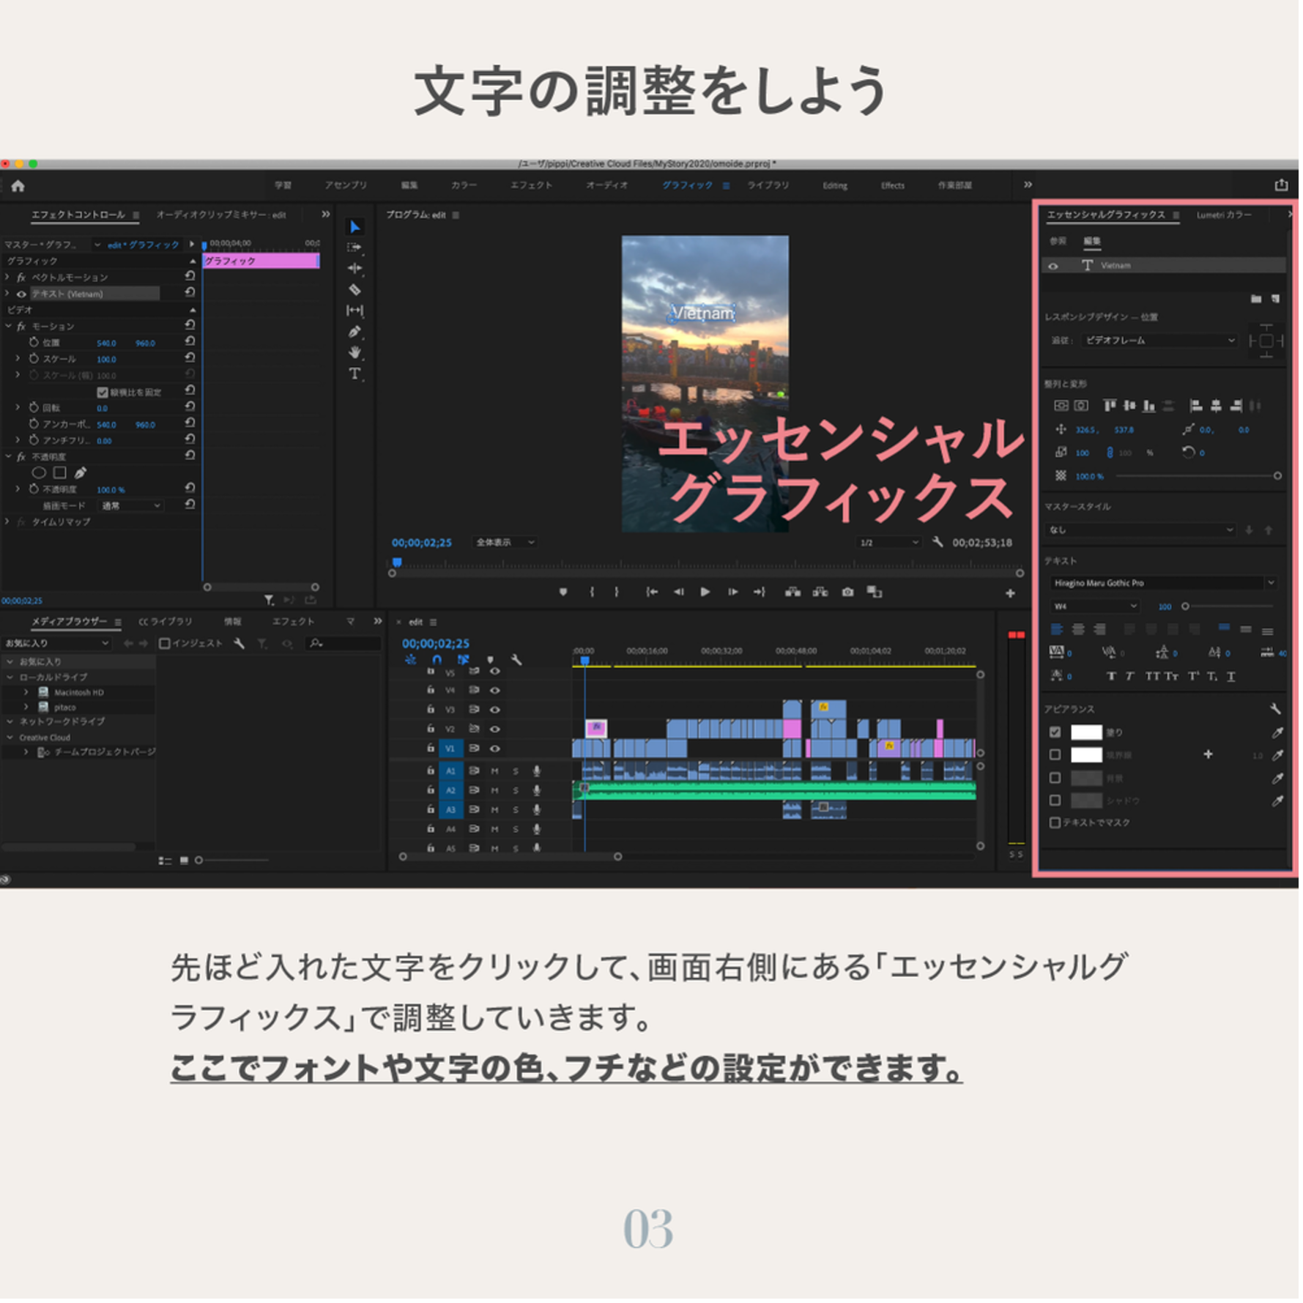The image size is (1303, 1303).
Task: Toggle V2 track output eye
Action: 497,731
